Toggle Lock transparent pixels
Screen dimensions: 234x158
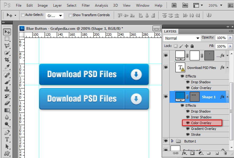176,46
